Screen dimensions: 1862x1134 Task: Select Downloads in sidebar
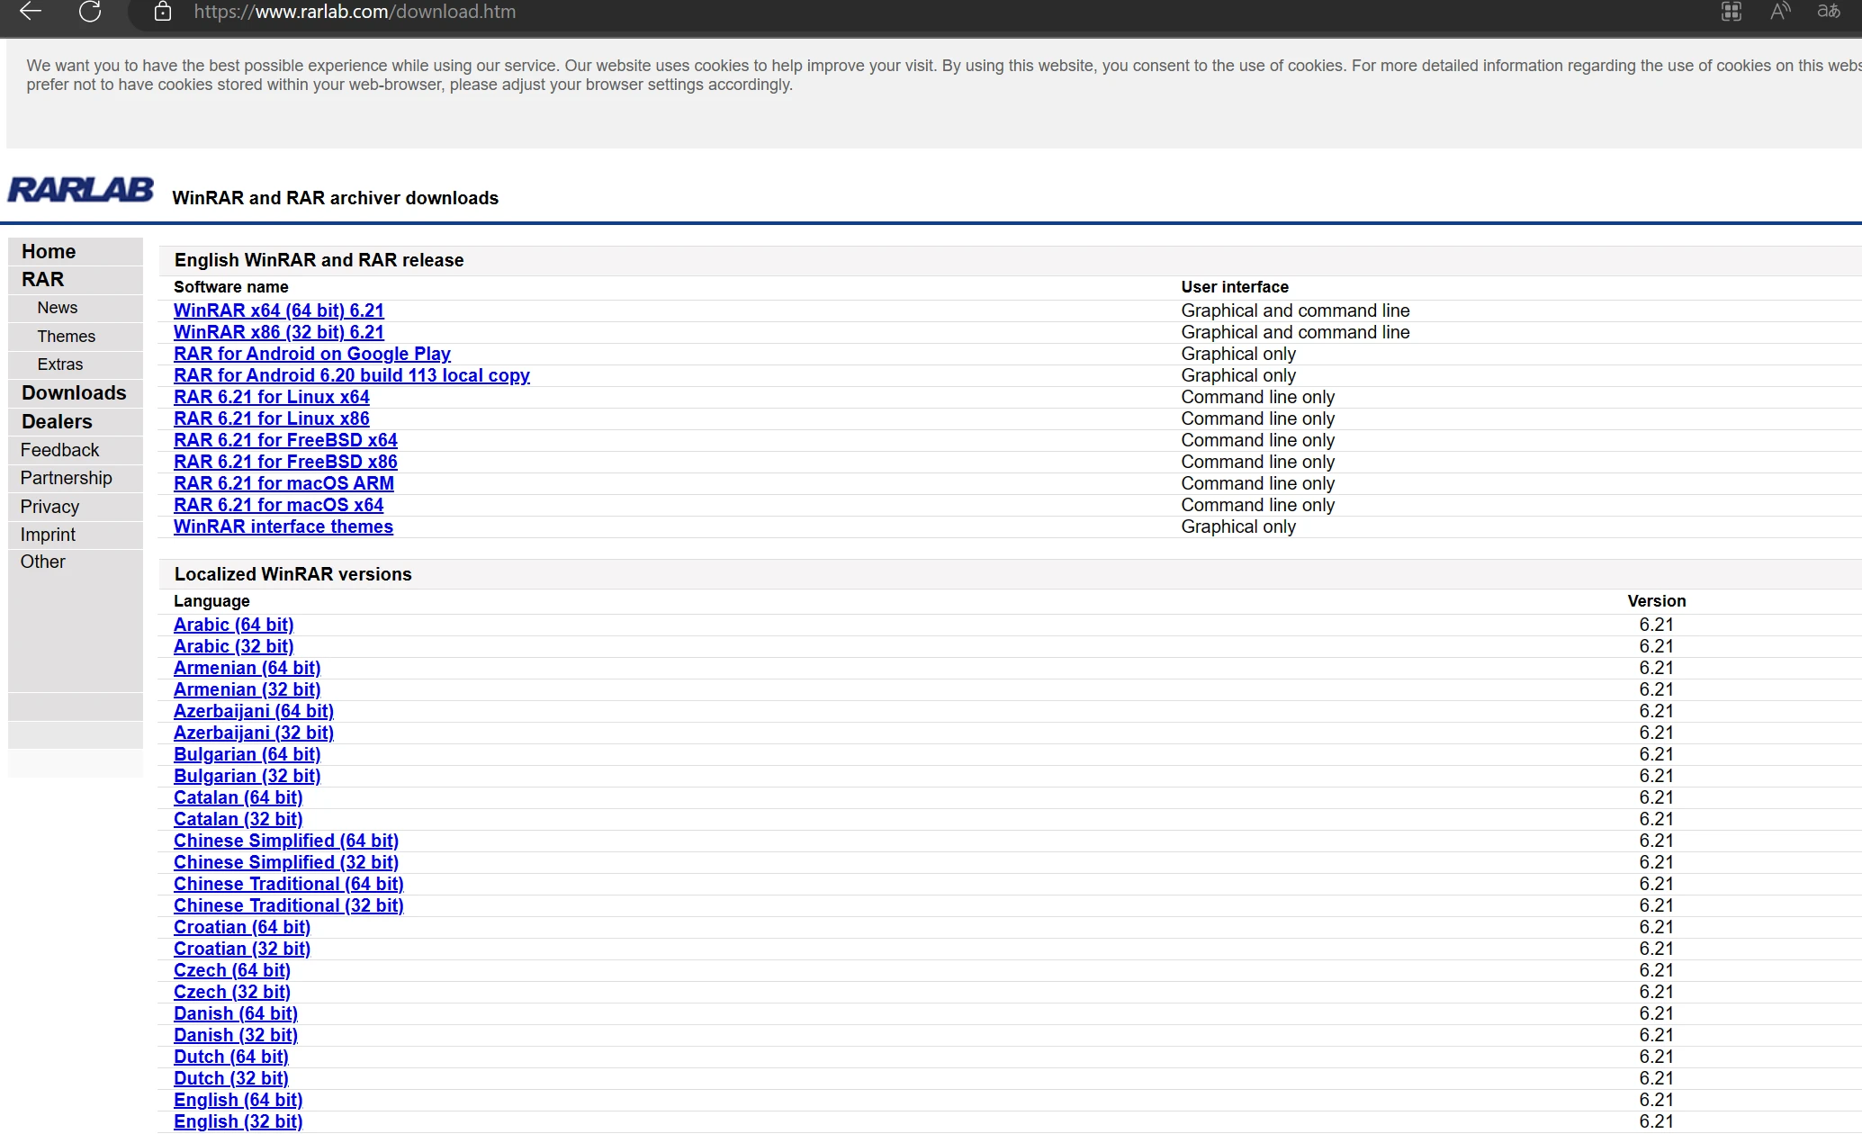[x=74, y=392]
